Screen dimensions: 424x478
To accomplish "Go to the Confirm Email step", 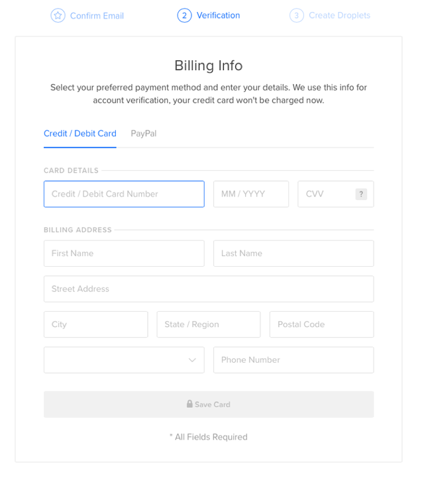I will tap(97, 16).
